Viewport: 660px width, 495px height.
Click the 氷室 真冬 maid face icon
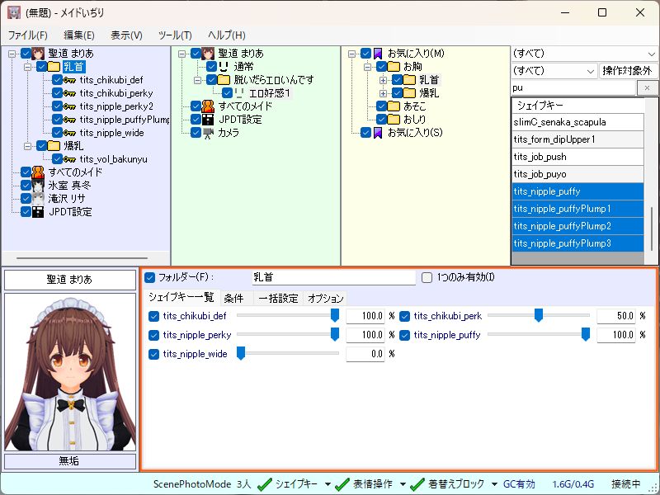pyautogui.click(x=38, y=186)
